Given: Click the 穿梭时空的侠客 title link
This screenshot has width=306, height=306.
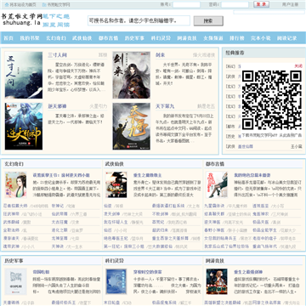Looking at the screenshot, I should point(147,272).
